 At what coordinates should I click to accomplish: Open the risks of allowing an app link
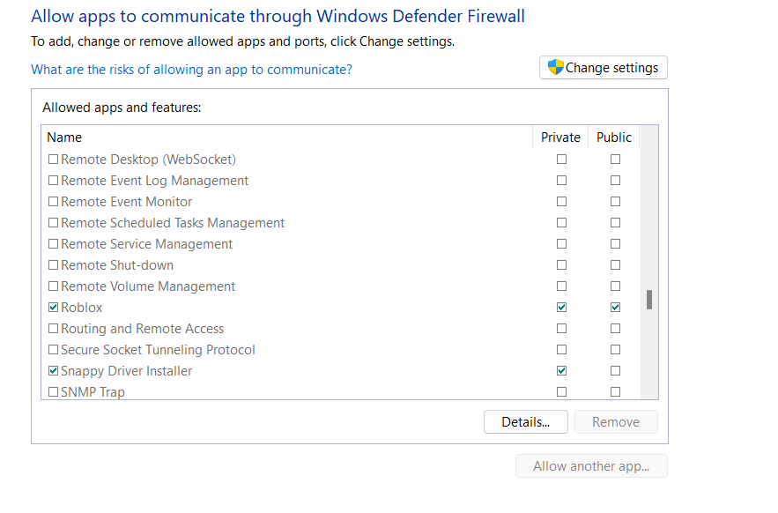click(x=191, y=70)
